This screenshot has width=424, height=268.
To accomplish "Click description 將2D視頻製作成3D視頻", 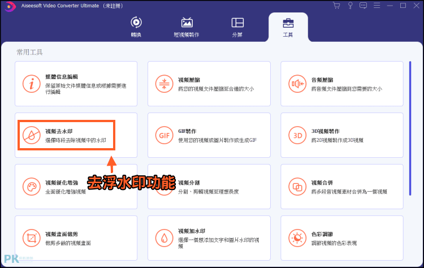I will (337, 140).
